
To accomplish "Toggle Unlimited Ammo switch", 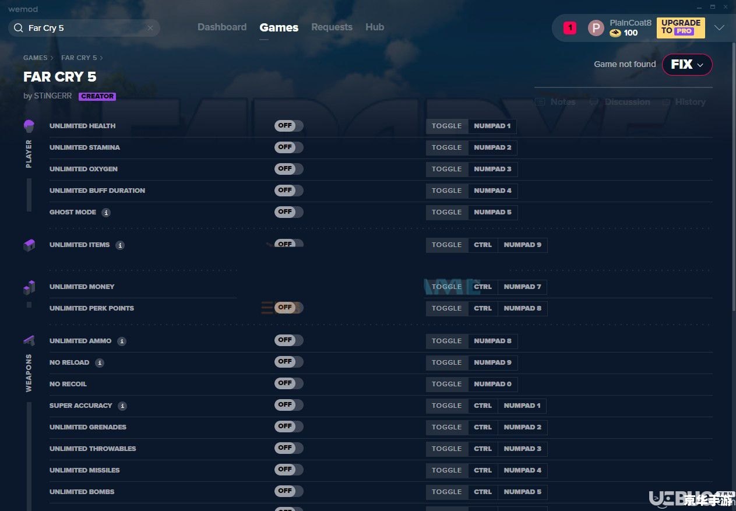I will [289, 340].
